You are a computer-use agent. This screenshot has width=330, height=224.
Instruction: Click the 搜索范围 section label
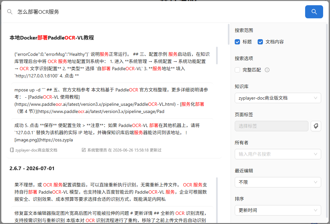(x=244, y=30)
